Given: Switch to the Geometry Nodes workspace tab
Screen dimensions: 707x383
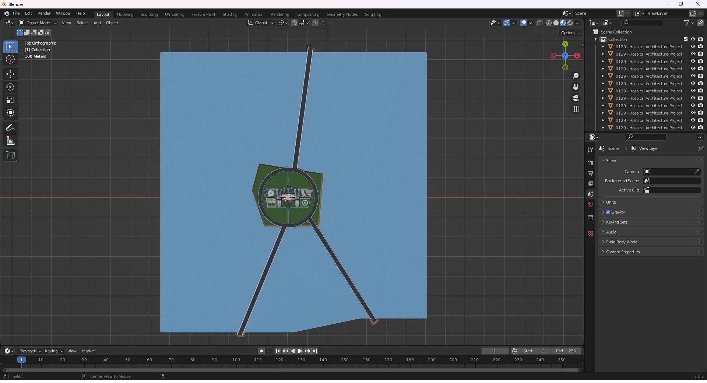Looking at the screenshot, I should coord(342,14).
